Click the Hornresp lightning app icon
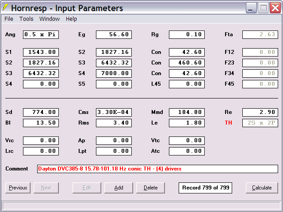Image resolution: width=283 pixels, height=212 pixels. (x=5, y=8)
